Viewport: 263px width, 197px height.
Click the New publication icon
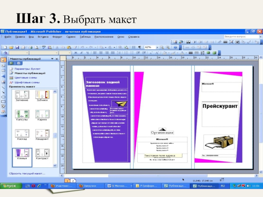(x=5, y=47)
